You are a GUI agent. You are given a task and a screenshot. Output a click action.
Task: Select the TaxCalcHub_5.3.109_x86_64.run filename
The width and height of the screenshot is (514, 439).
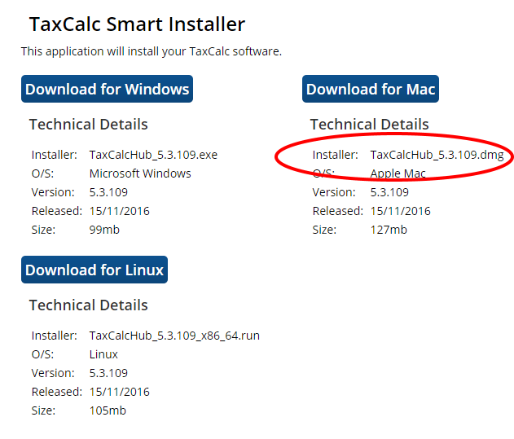(174, 336)
